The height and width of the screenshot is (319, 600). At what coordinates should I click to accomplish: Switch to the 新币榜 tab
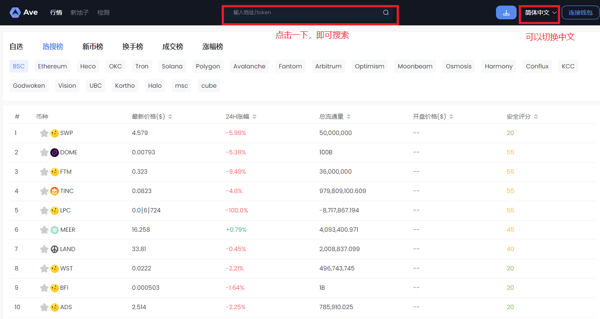coord(93,47)
